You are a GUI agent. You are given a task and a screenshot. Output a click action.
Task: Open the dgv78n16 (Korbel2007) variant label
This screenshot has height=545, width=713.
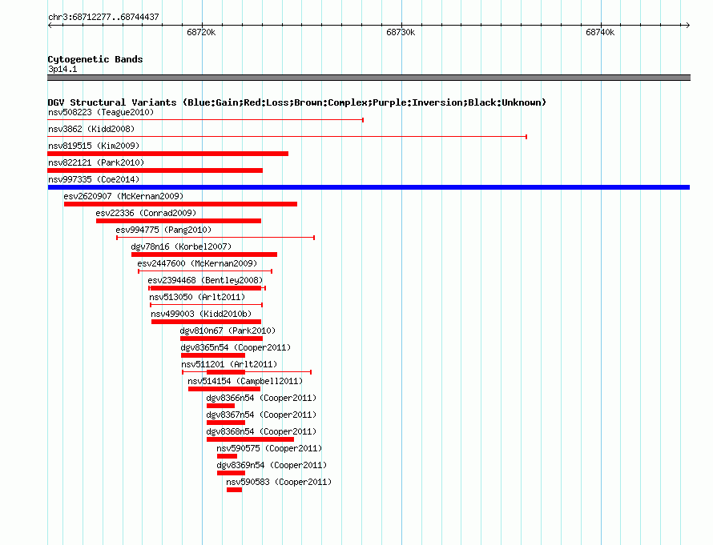181,246
